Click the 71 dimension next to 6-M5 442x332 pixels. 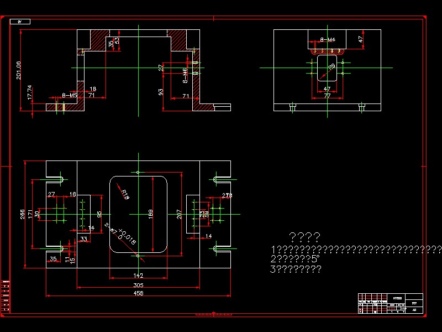[x=92, y=95]
